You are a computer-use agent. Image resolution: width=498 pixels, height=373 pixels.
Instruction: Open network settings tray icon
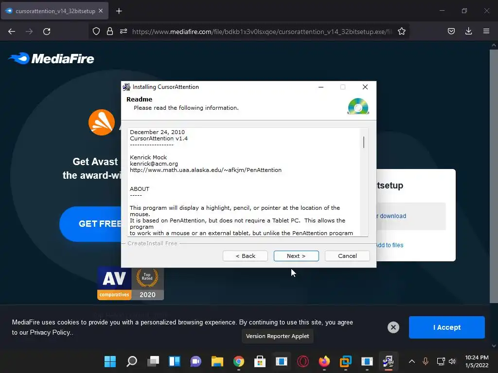coord(441,361)
